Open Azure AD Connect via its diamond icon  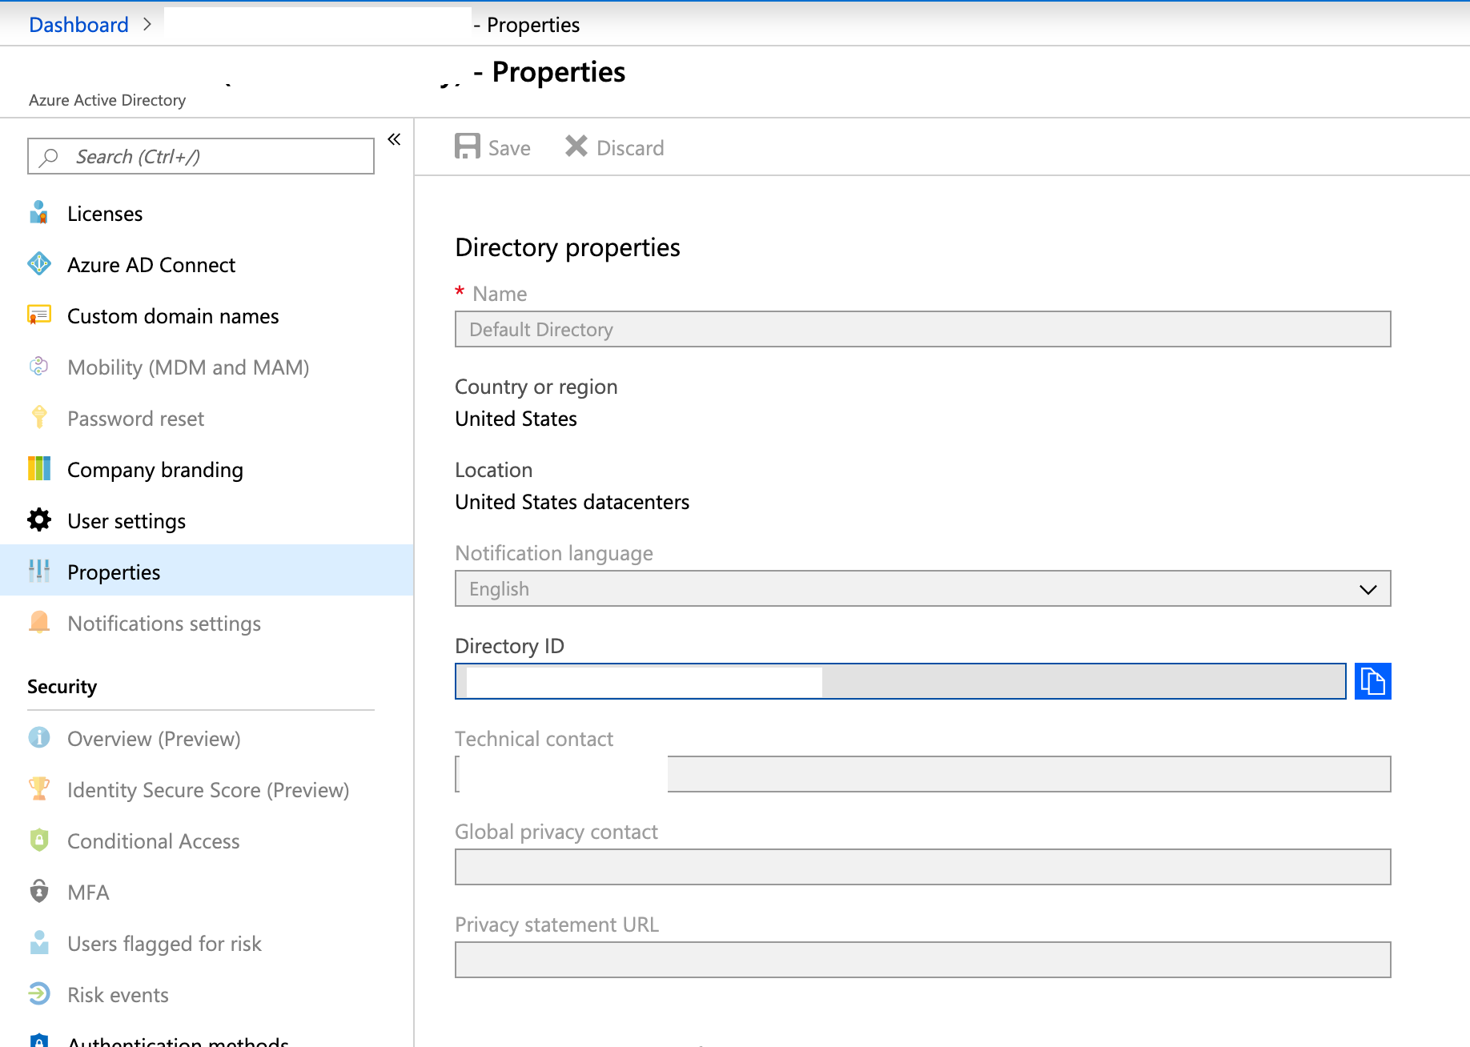pyautogui.click(x=38, y=263)
